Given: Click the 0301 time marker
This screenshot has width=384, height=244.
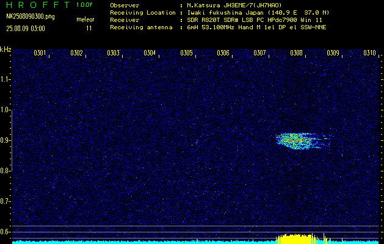Looking at the screenshot, I should [40, 54].
